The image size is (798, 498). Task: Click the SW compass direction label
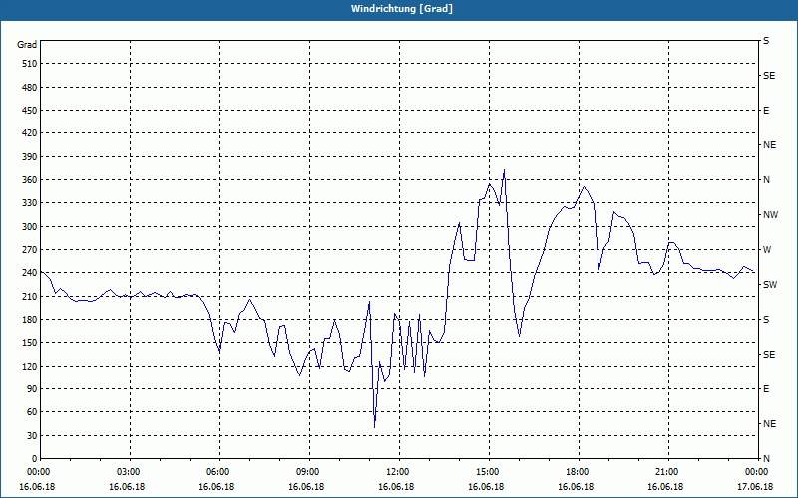[x=770, y=285]
